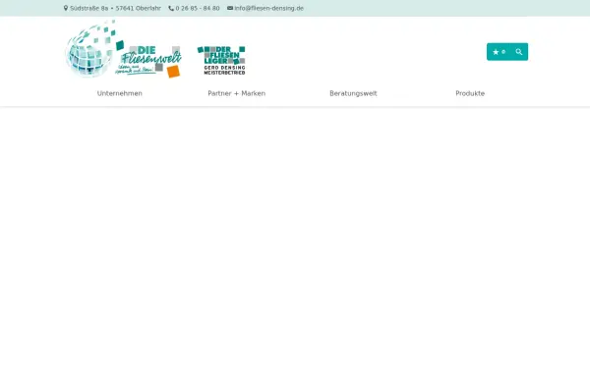Screen dimensions: 590x368
Task: Open the Partner + Marken menu
Action: click(x=236, y=93)
